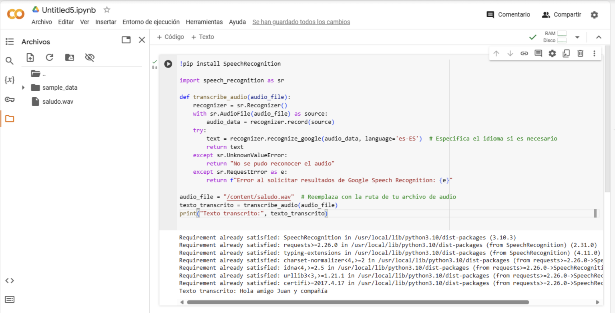Image resolution: width=615 pixels, height=313 pixels.
Task: Upload a file to session storage
Action: [30, 57]
